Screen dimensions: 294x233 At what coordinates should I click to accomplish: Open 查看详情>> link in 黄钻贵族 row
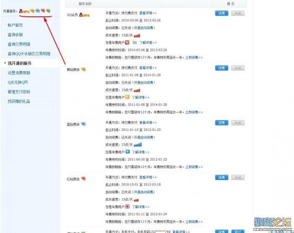(148, 68)
